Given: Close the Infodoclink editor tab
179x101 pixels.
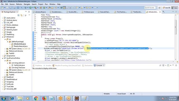Looking at the screenshot, I should [160, 12].
